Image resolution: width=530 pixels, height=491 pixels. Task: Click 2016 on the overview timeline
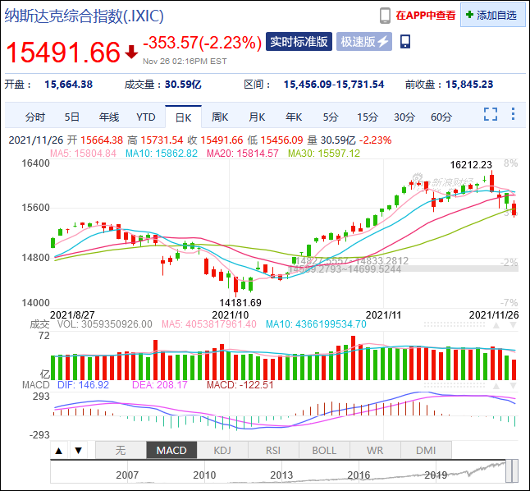pyautogui.click(x=359, y=475)
